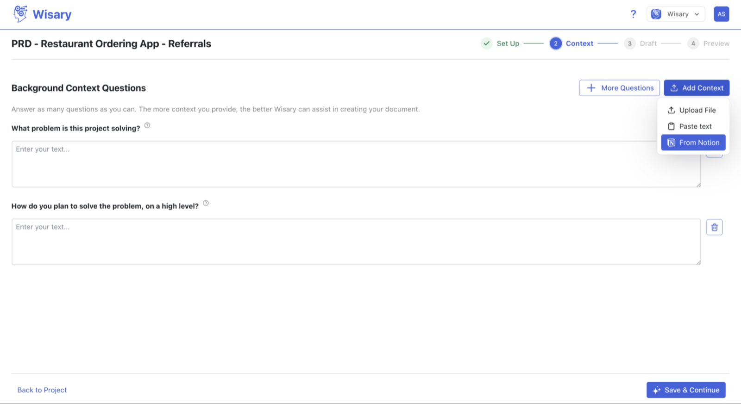Screen dimensions: 741x404
Task: Click info icon beside high level question
Action: coord(206,203)
